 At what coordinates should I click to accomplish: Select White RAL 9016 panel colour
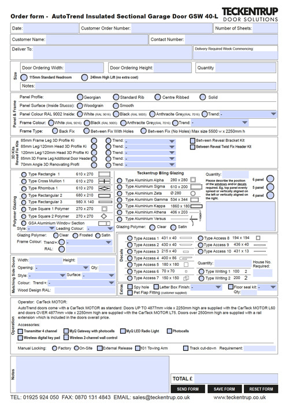80,114
